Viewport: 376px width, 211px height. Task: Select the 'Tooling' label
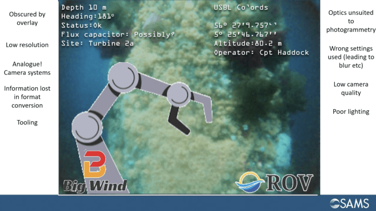[27, 122]
